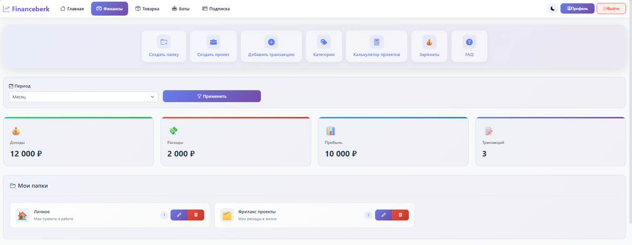Click the Создать папку label

[x=164, y=55]
